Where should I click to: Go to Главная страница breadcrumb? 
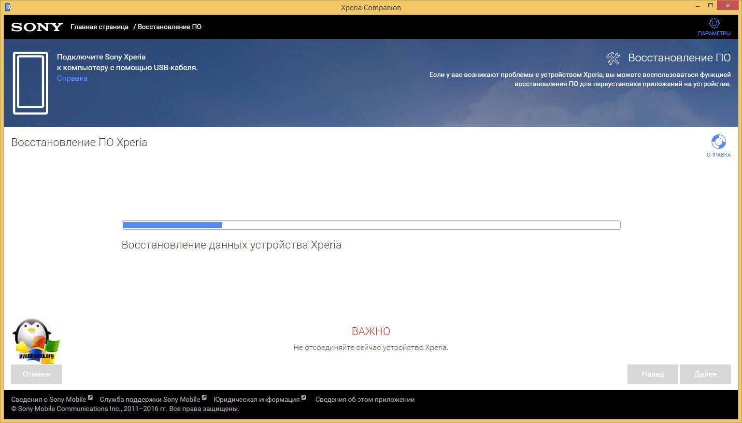click(99, 27)
